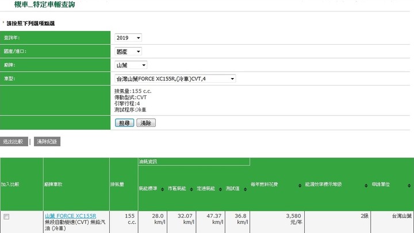The height and width of the screenshot is (233, 414).
Task: Click the 機車_特定車輛查詢 page title
Action: click(45, 4)
